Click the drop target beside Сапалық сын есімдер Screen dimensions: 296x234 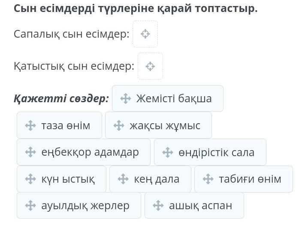click(145, 34)
